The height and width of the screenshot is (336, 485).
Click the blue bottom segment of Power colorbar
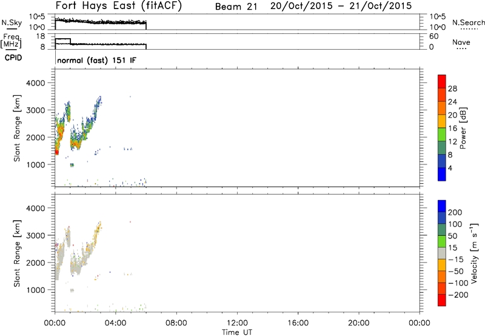point(442,174)
